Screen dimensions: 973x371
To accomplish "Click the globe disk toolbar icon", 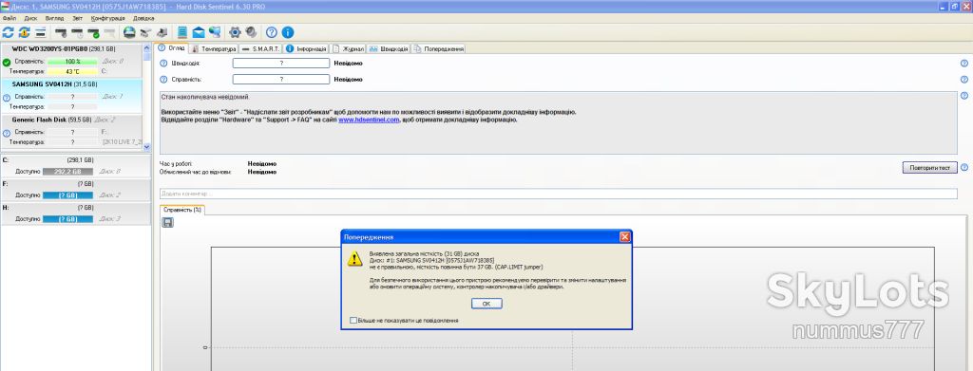I will 129,32.
